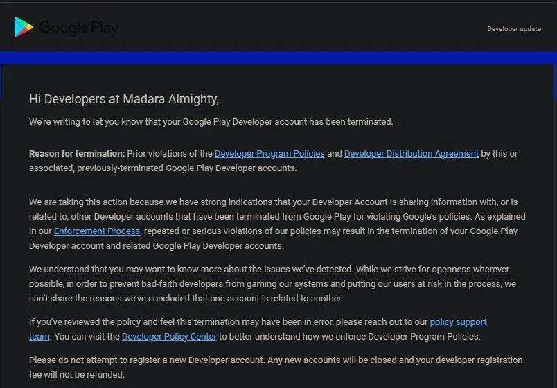Image resolution: width=557 pixels, height=388 pixels.
Task: Click the 'fee will not be refunded' text
Action: 76,375
